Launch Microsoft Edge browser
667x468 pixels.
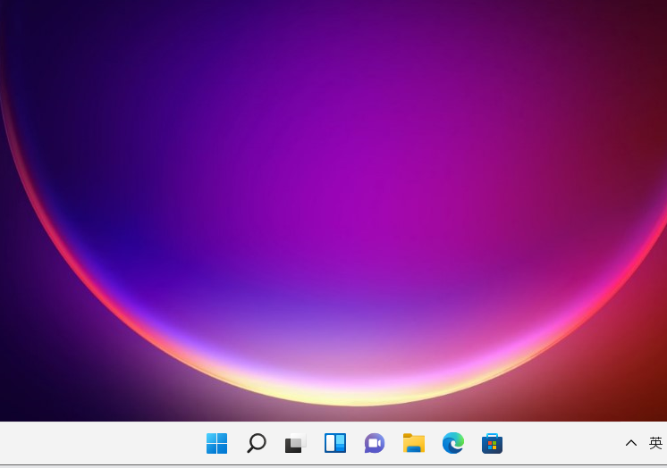[453, 443]
